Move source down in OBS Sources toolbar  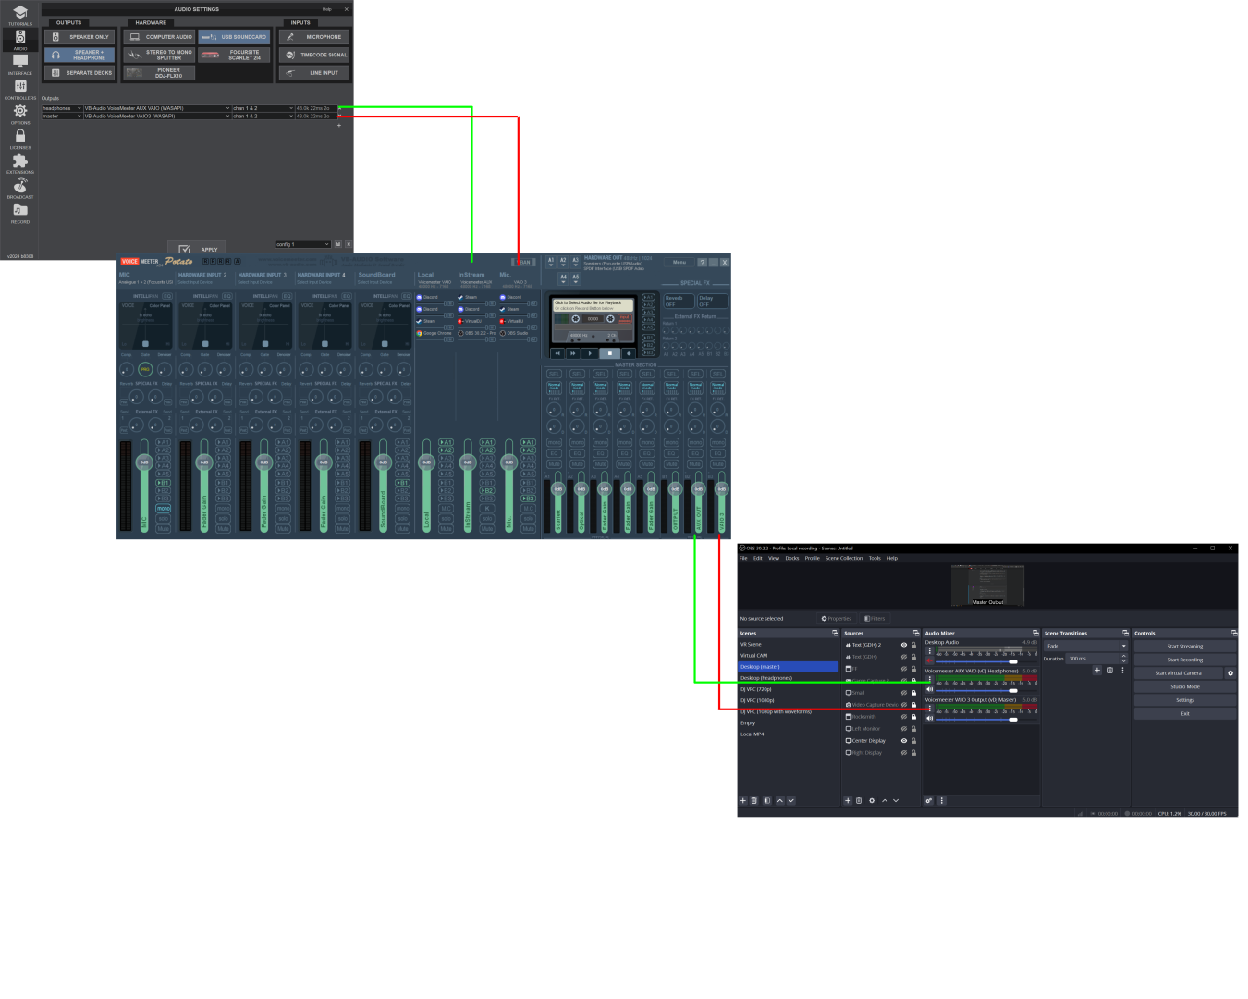pyautogui.click(x=896, y=800)
